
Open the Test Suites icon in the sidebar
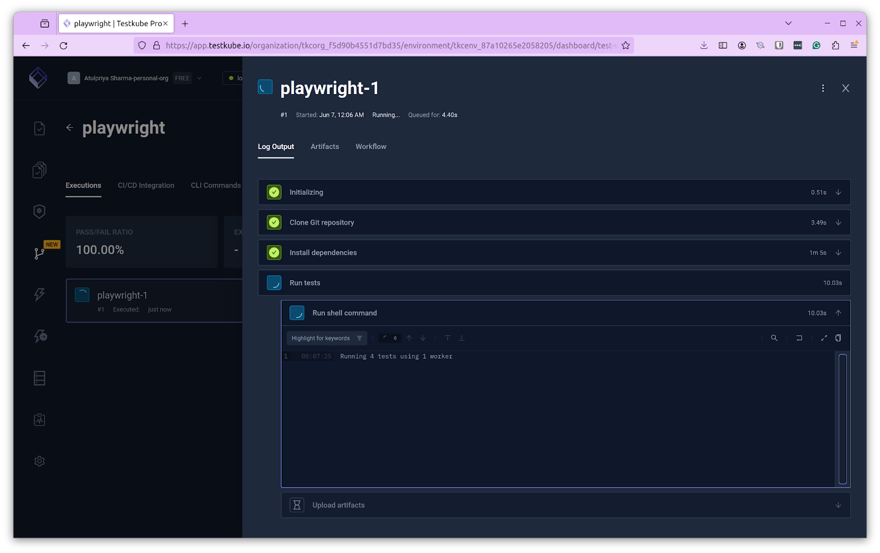coord(40,170)
